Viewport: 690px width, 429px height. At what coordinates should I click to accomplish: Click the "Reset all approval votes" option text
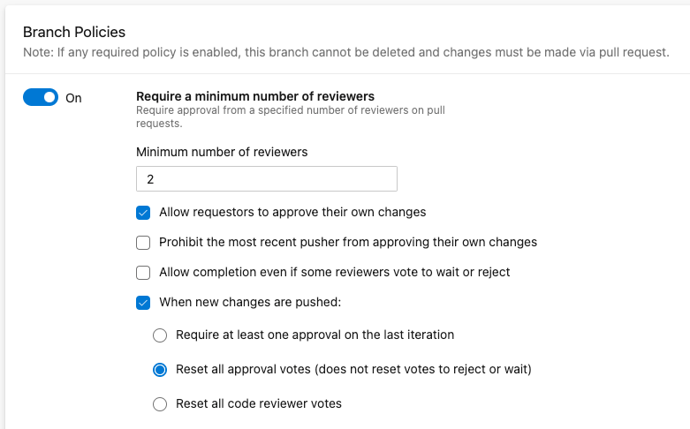click(353, 370)
